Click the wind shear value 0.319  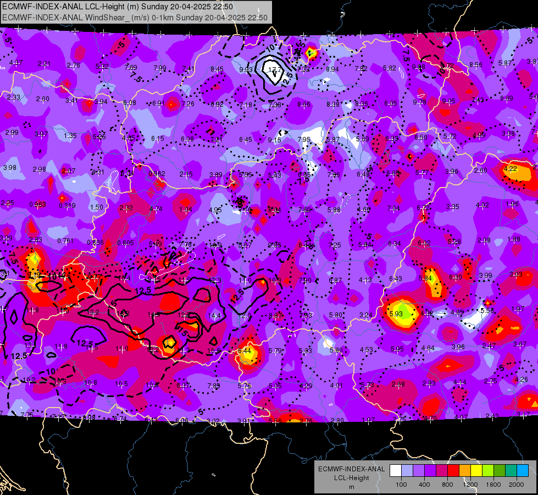tap(67, 206)
